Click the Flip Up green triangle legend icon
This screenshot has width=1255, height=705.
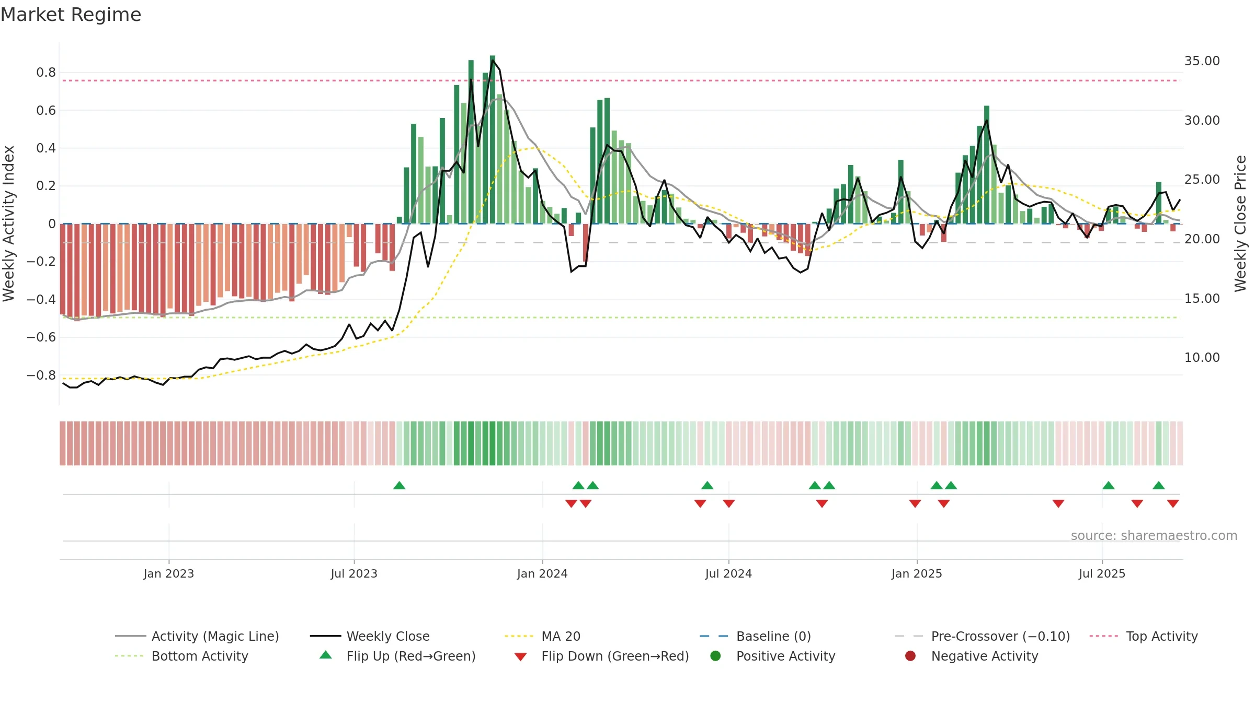pyautogui.click(x=325, y=655)
